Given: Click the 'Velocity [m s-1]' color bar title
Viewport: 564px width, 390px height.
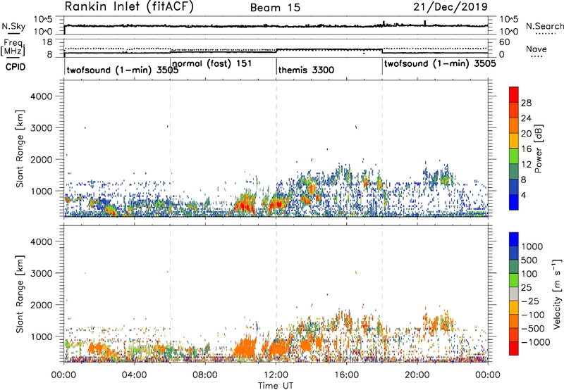Looking at the screenshot, I should (557, 294).
